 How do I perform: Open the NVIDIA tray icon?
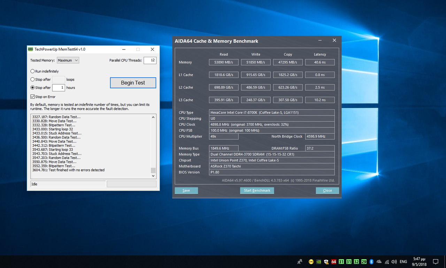[319, 262]
